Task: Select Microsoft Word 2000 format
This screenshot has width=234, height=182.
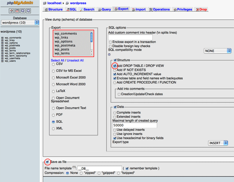Action: coord(53,85)
